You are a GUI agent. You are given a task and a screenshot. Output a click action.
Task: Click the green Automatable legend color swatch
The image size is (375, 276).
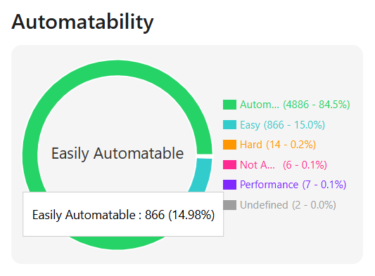click(x=229, y=105)
